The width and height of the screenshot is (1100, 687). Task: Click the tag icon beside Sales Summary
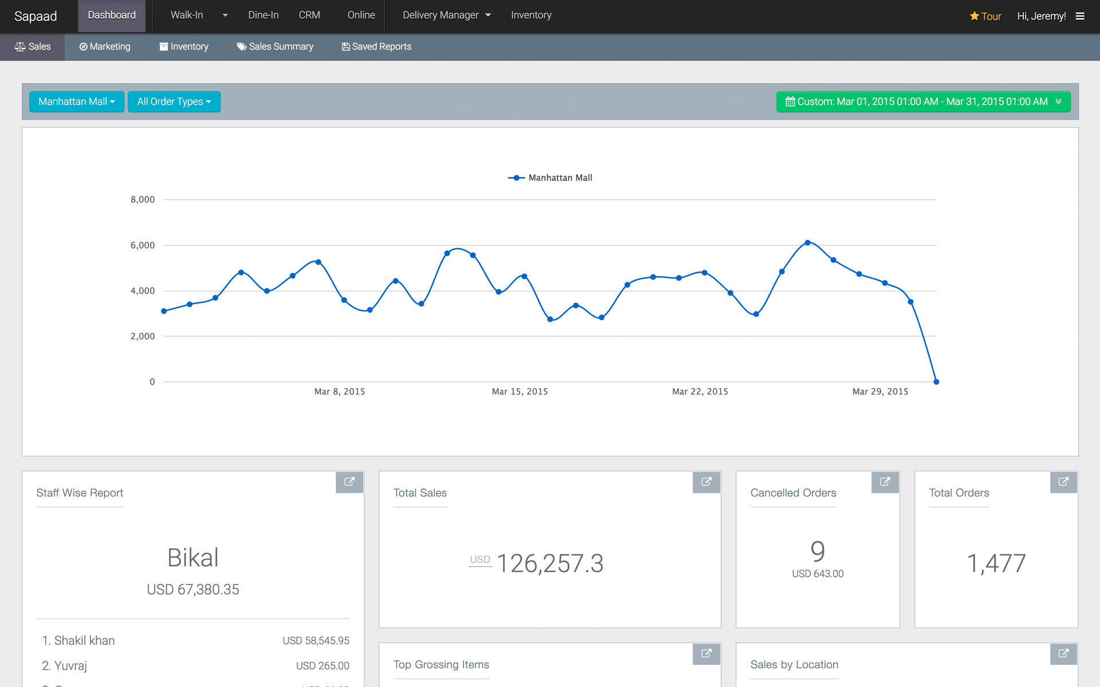click(242, 46)
